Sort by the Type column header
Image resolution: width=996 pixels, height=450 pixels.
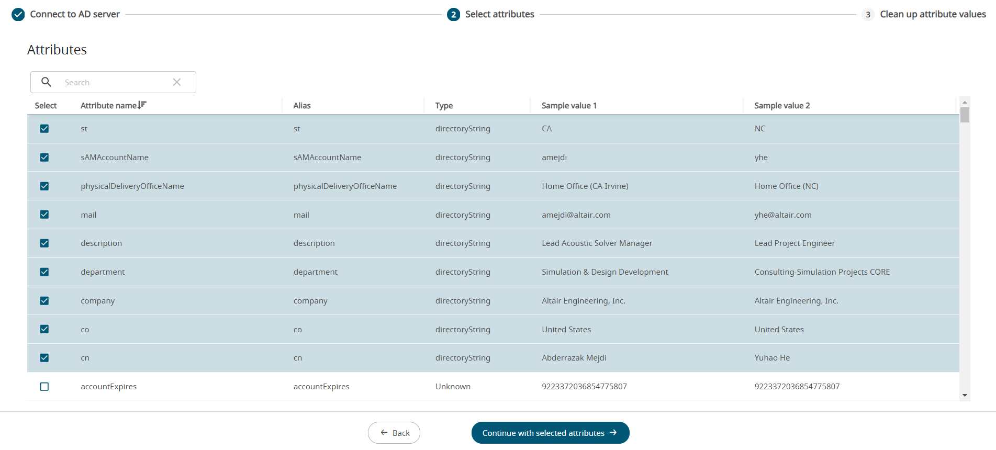click(x=444, y=106)
